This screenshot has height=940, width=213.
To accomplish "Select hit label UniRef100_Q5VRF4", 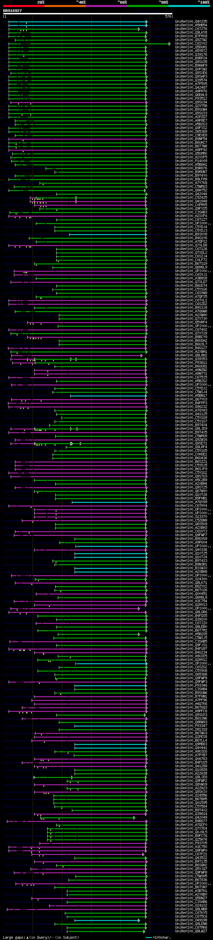I will [x=191, y=322].
